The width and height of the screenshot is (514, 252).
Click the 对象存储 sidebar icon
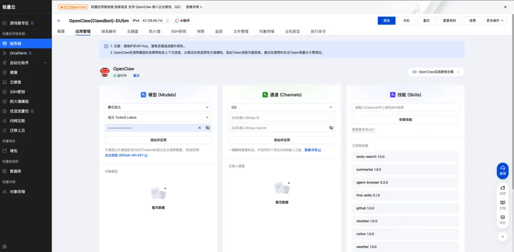(5, 192)
